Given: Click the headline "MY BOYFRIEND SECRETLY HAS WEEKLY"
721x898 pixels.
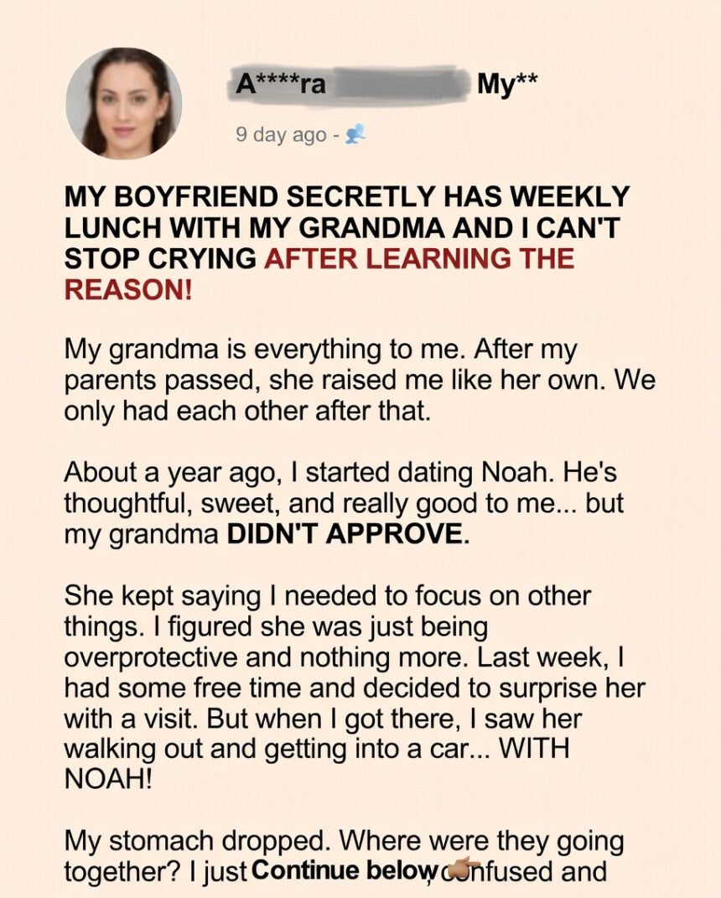Looking at the screenshot, I should pyautogui.click(x=346, y=197).
